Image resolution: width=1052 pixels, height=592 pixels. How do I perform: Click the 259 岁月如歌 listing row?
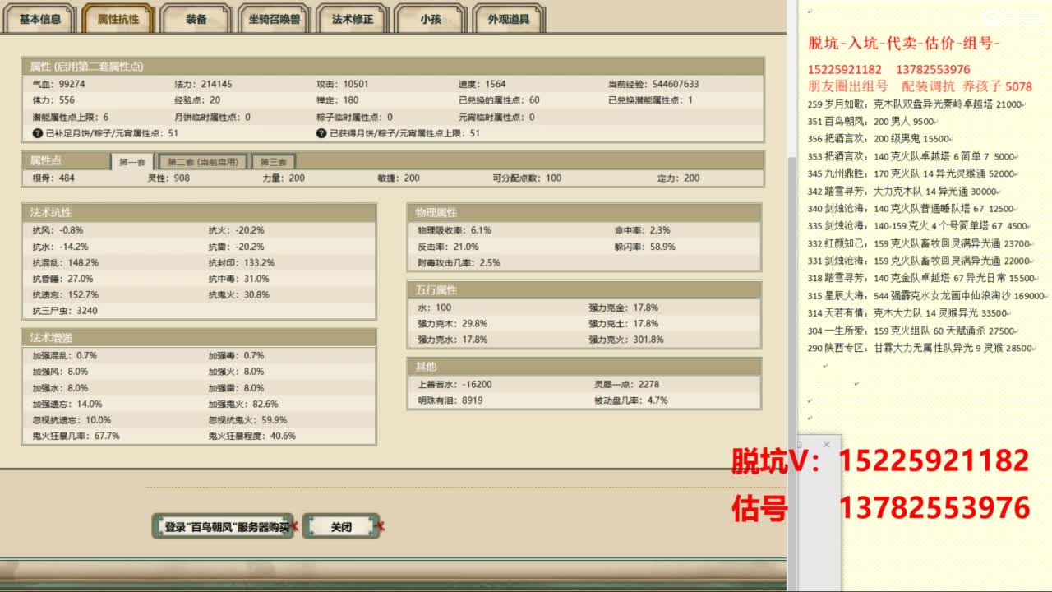(915, 104)
